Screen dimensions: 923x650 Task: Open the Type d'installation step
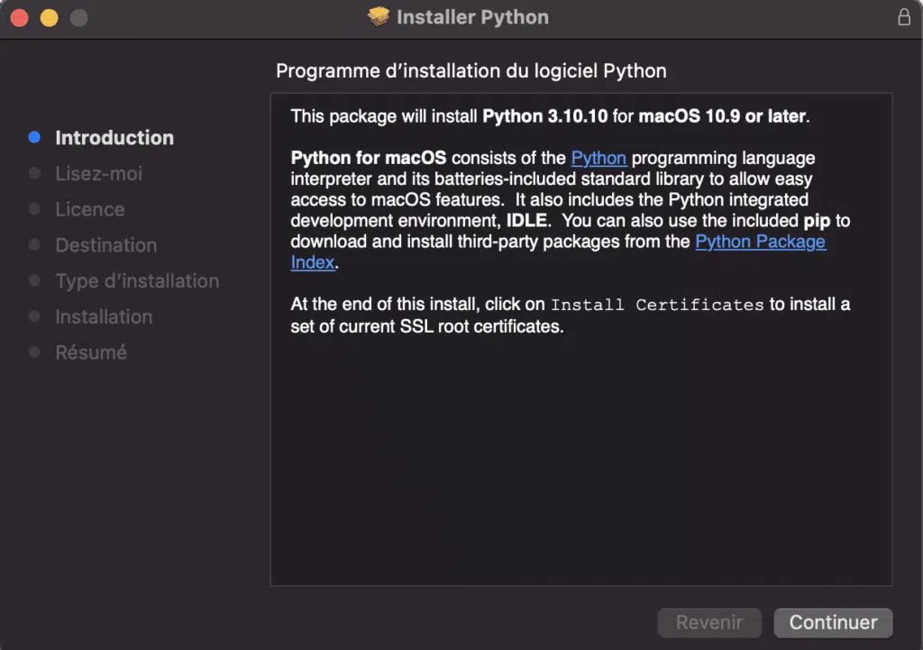137,281
